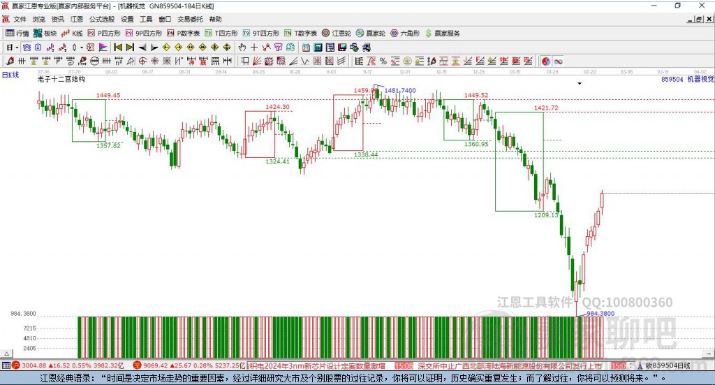Viewport: 715px width, 385px height.
Task: Open the 江恩 menu
Action: pos(77,19)
